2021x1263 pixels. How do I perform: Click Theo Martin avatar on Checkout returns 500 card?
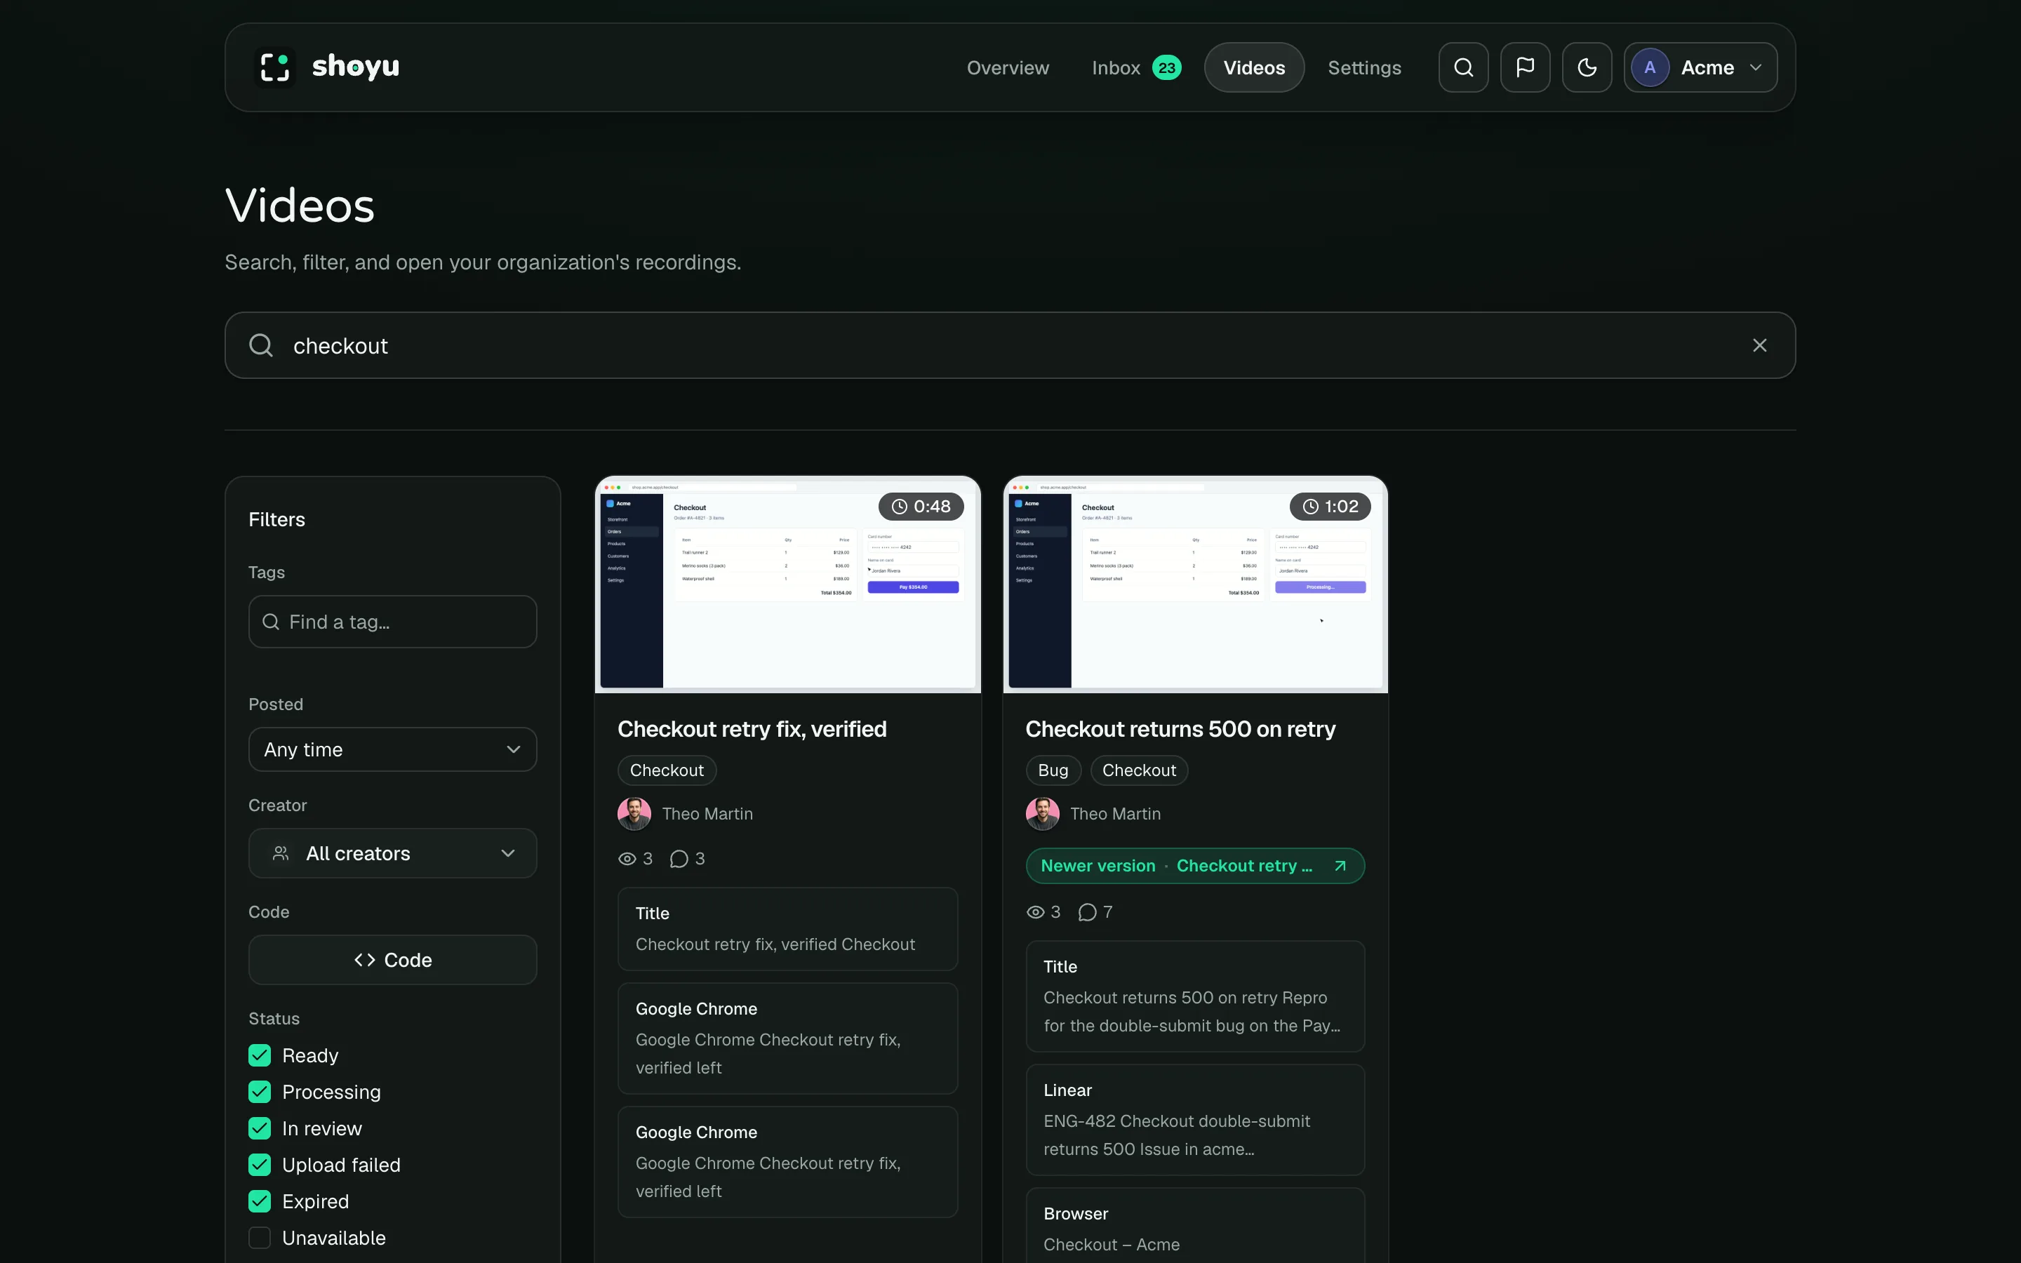[x=1042, y=814]
